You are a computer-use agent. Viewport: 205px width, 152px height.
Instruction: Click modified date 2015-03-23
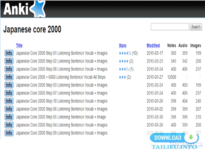[155, 61]
